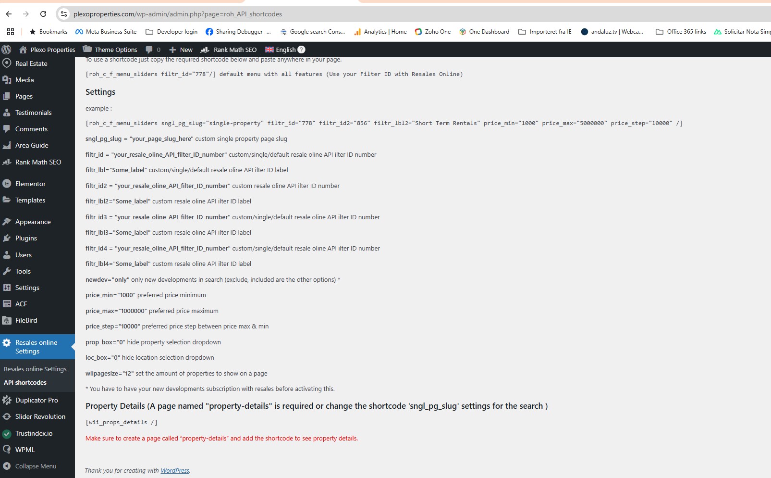
Task: Click the Slider Revolution refresh icon
Action: point(7,416)
